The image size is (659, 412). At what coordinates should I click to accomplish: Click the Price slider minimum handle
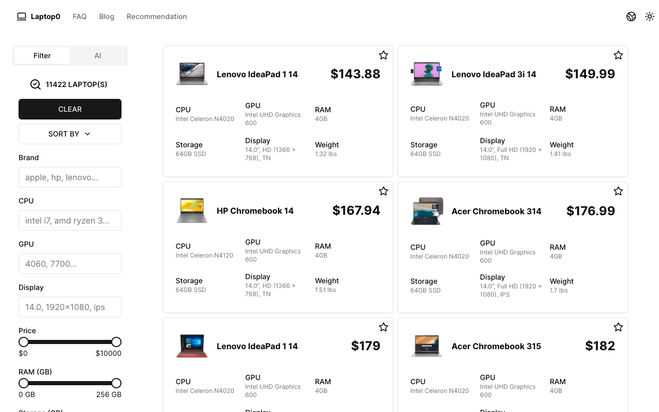24,342
